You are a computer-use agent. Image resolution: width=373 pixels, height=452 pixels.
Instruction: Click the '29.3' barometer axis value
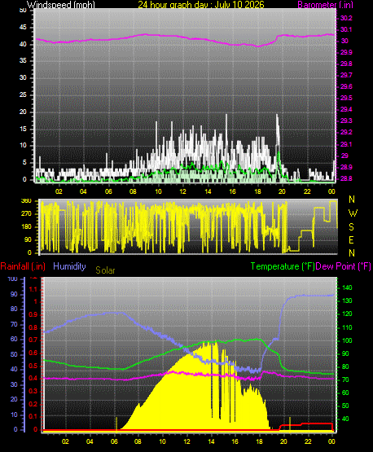click(x=346, y=121)
